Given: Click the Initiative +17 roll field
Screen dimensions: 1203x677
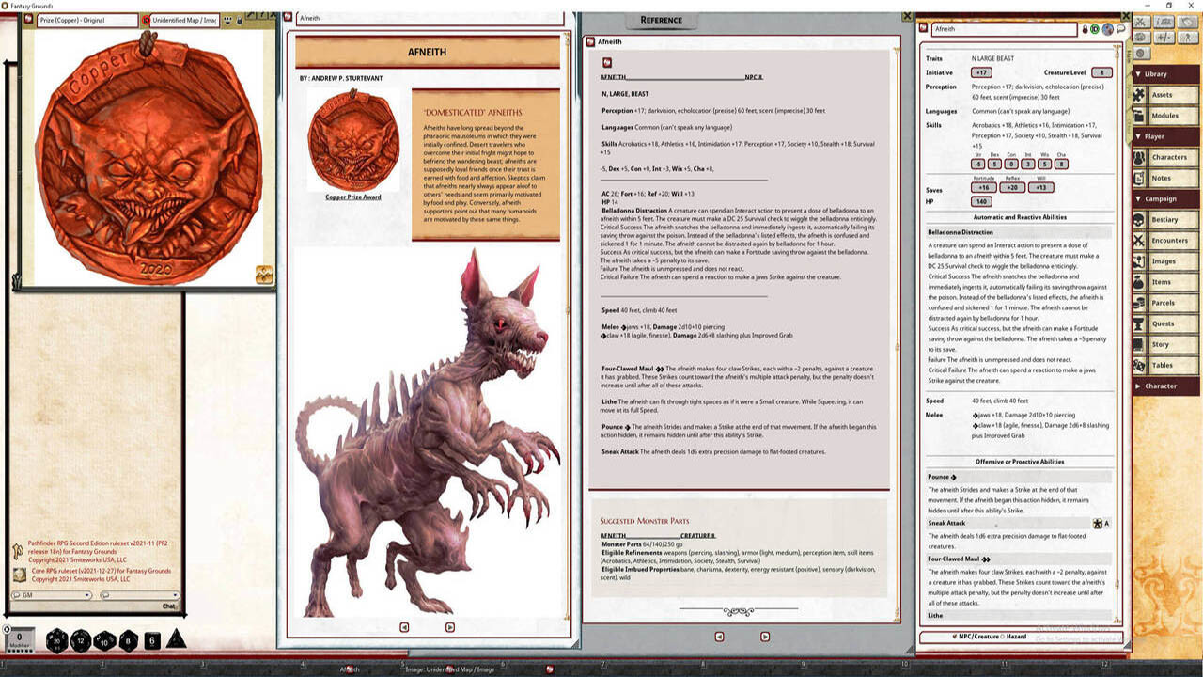Looking at the screenshot, I should click(x=981, y=72).
